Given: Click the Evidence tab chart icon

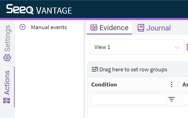Looking at the screenshot, I should coord(94,28).
